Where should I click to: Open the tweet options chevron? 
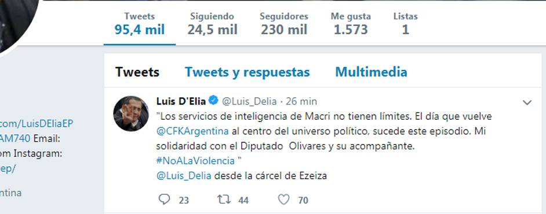pyautogui.click(x=527, y=102)
